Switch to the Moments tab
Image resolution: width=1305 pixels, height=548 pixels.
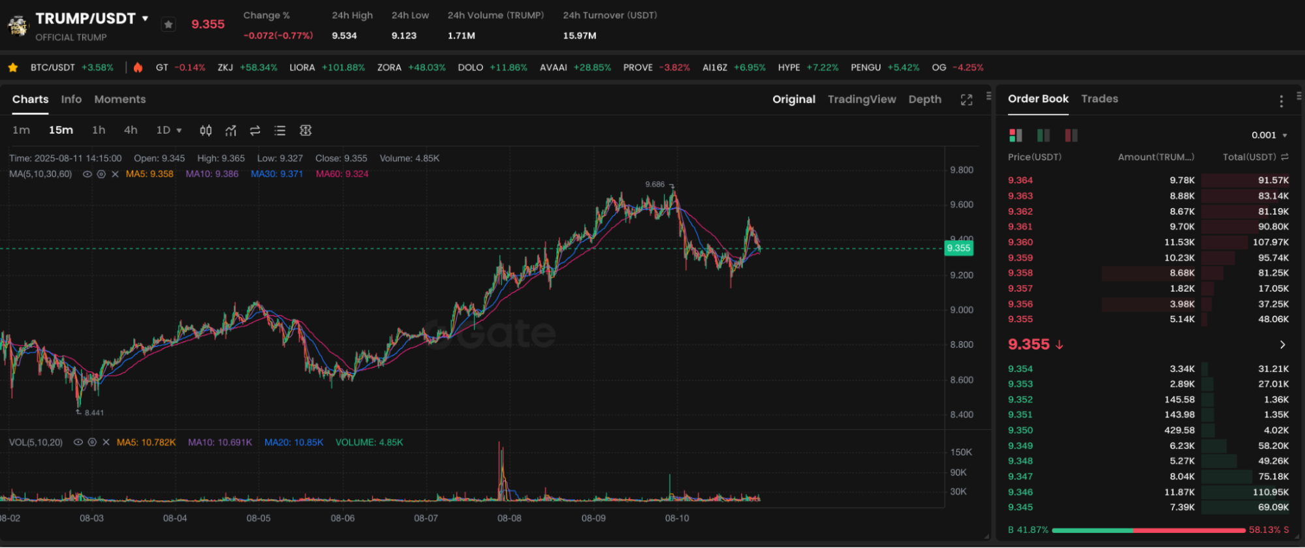120,99
